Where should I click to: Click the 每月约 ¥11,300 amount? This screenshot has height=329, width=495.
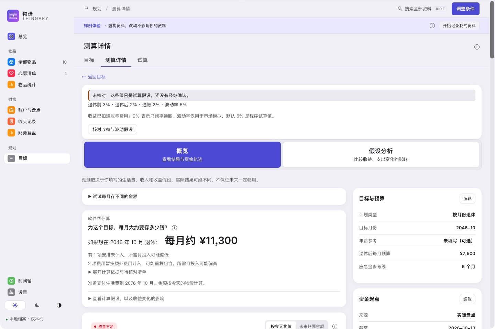(201, 241)
